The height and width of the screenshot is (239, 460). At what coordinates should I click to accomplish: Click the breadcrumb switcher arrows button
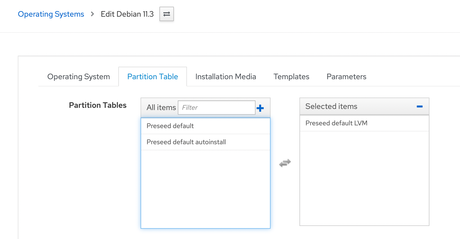167,14
